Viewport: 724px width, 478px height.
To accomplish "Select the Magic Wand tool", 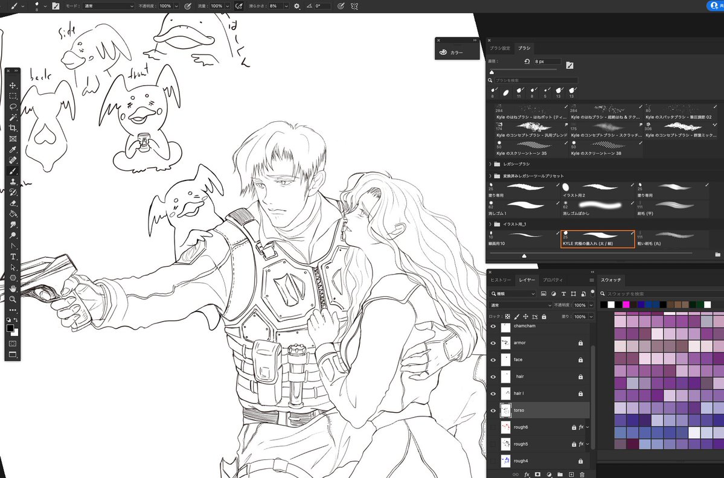I will (13, 117).
